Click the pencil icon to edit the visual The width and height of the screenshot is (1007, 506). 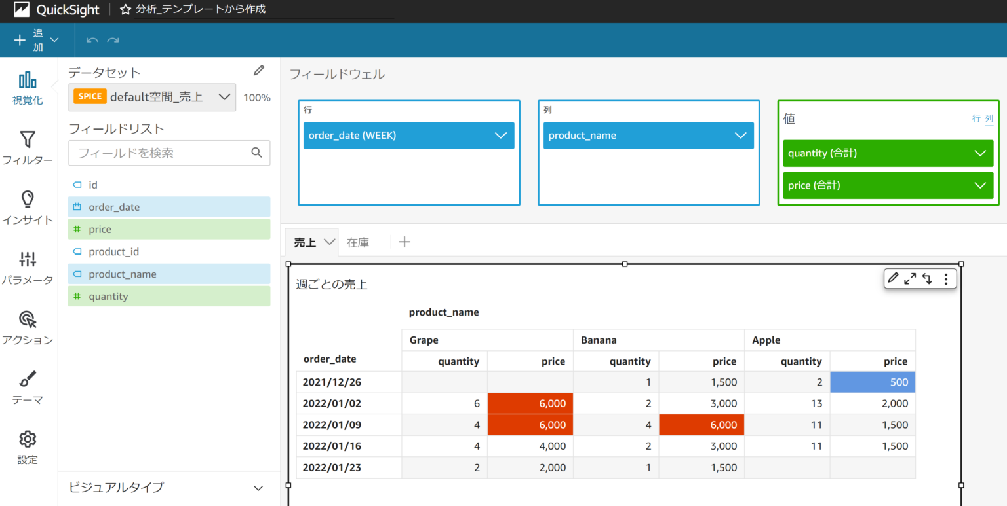893,278
